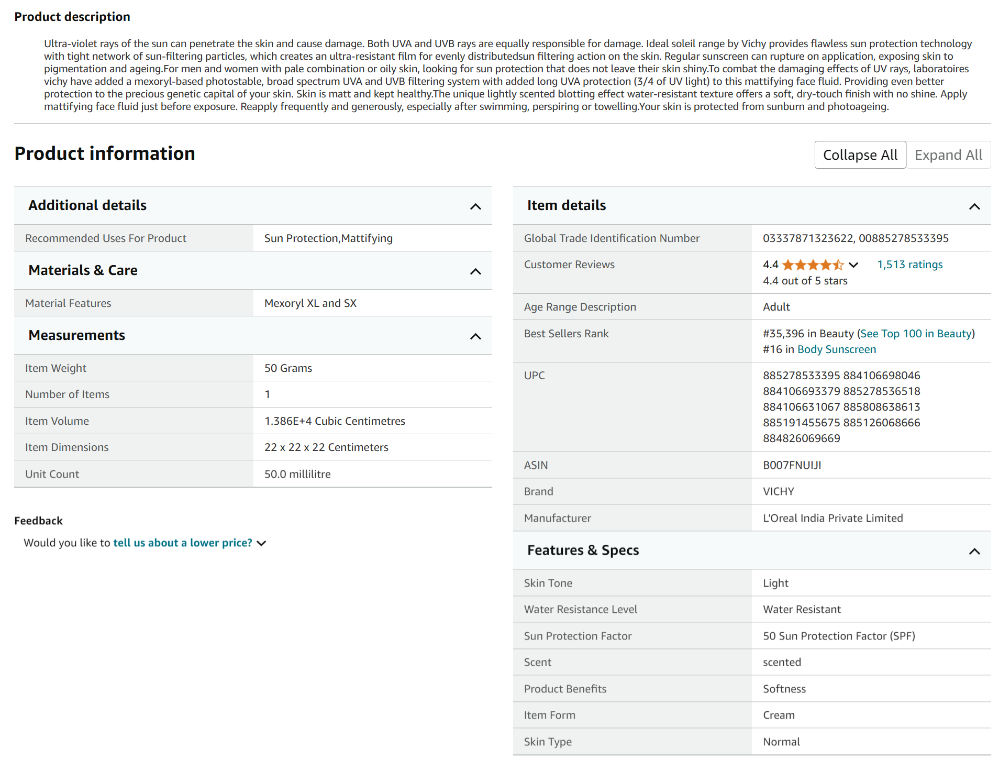Viewport: 999px width, 760px height.
Task: Click the Item details heading
Action: pyautogui.click(x=566, y=205)
